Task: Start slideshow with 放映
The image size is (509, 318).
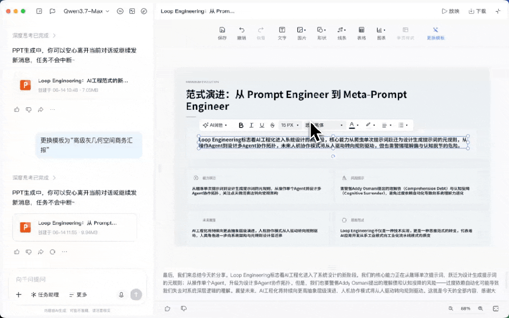Action: pyautogui.click(x=450, y=11)
